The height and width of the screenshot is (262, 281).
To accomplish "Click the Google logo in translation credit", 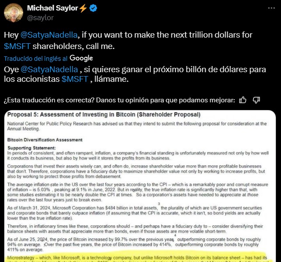I will pos(81,58).
